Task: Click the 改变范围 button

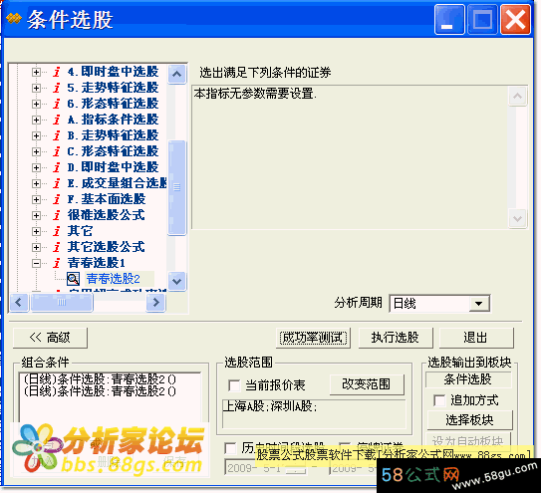Action: [367, 384]
